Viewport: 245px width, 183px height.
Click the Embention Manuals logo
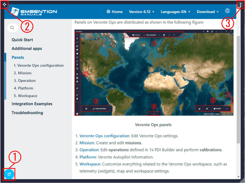coord(34,12)
